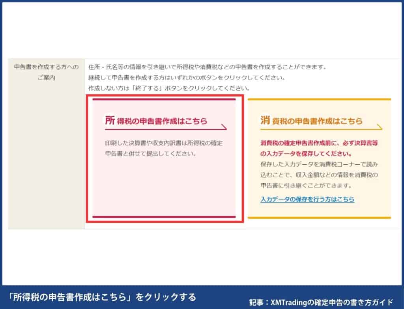
Task: Select text 申告書を作成する方へのご案内
Action: (47, 72)
